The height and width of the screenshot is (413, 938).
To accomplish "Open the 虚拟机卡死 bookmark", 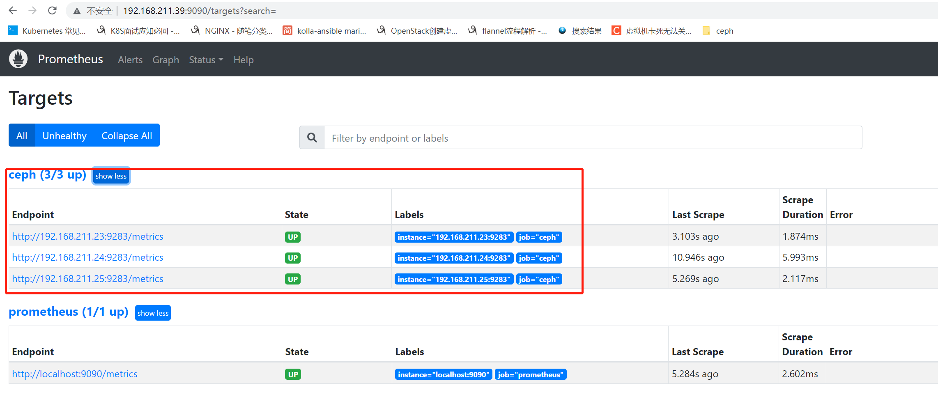I will pyautogui.click(x=651, y=31).
